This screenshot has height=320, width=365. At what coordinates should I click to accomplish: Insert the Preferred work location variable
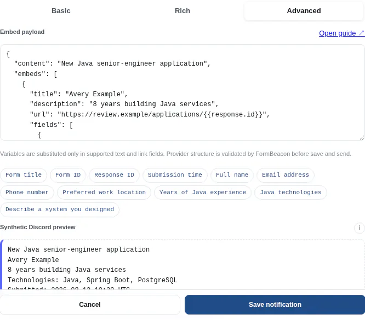[x=104, y=193]
